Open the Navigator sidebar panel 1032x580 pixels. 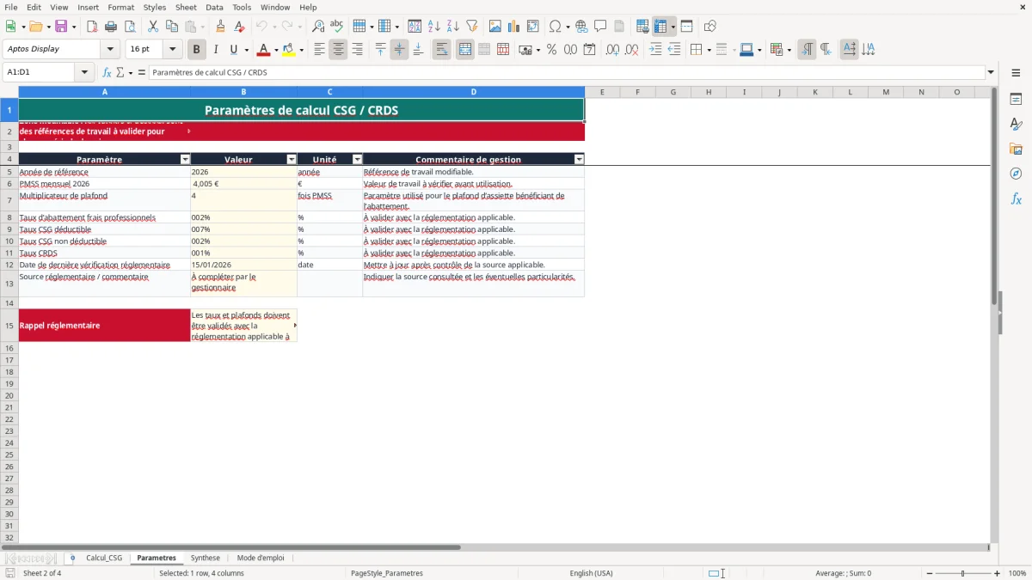[1016, 174]
